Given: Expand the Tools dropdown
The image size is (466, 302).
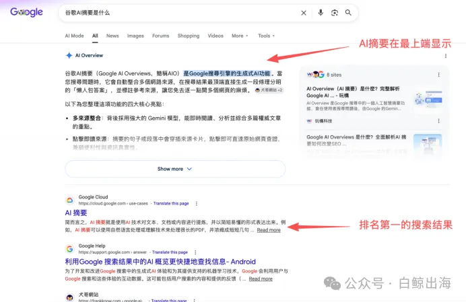Looking at the screenshot, I should (x=266, y=36).
